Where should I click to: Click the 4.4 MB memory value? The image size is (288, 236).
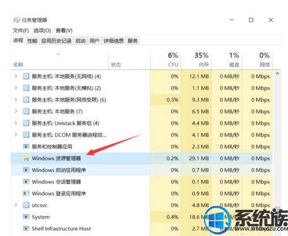[200, 123]
